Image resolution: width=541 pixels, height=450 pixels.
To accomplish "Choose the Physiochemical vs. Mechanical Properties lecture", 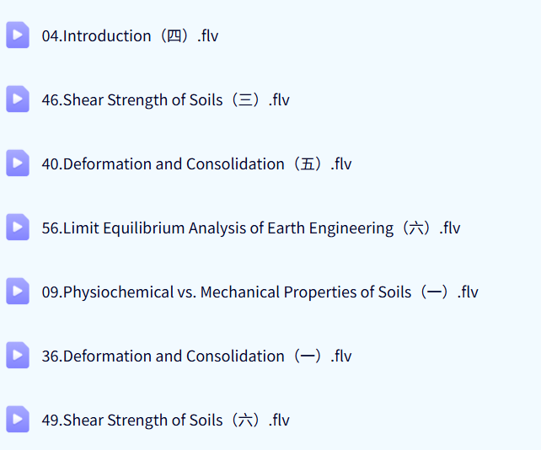I will click(x=260, y=292).
